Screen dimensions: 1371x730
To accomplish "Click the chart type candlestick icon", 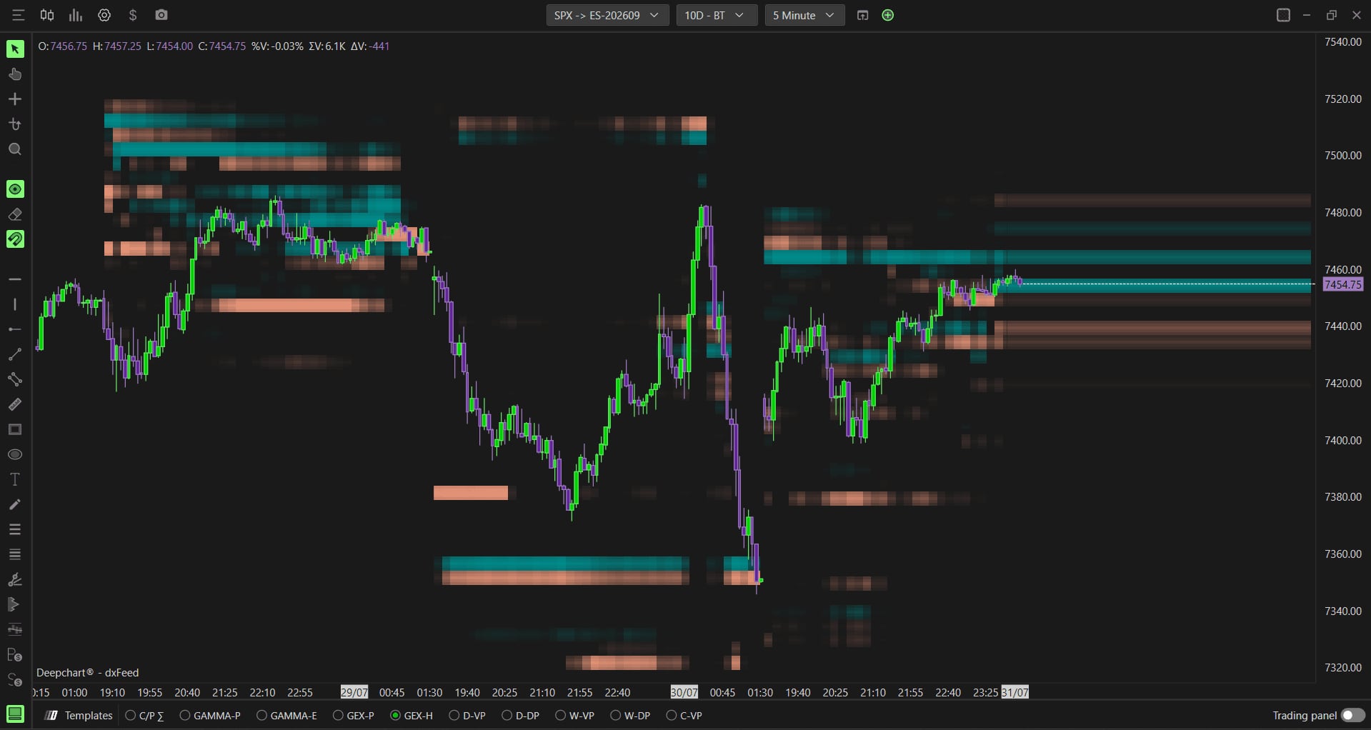I will [x=47, y=15].
